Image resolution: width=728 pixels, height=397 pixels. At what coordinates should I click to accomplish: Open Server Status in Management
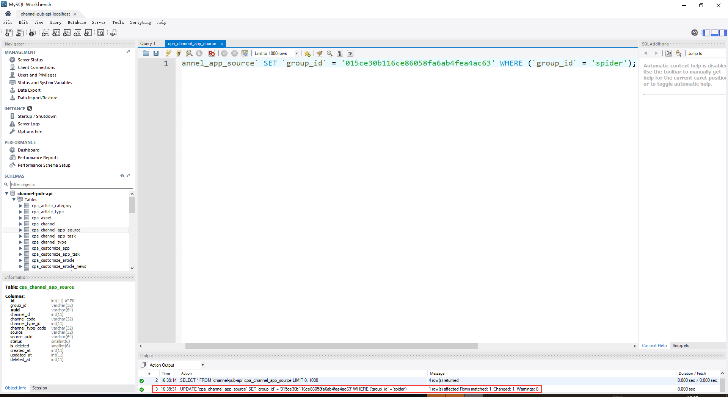point(30,60)
